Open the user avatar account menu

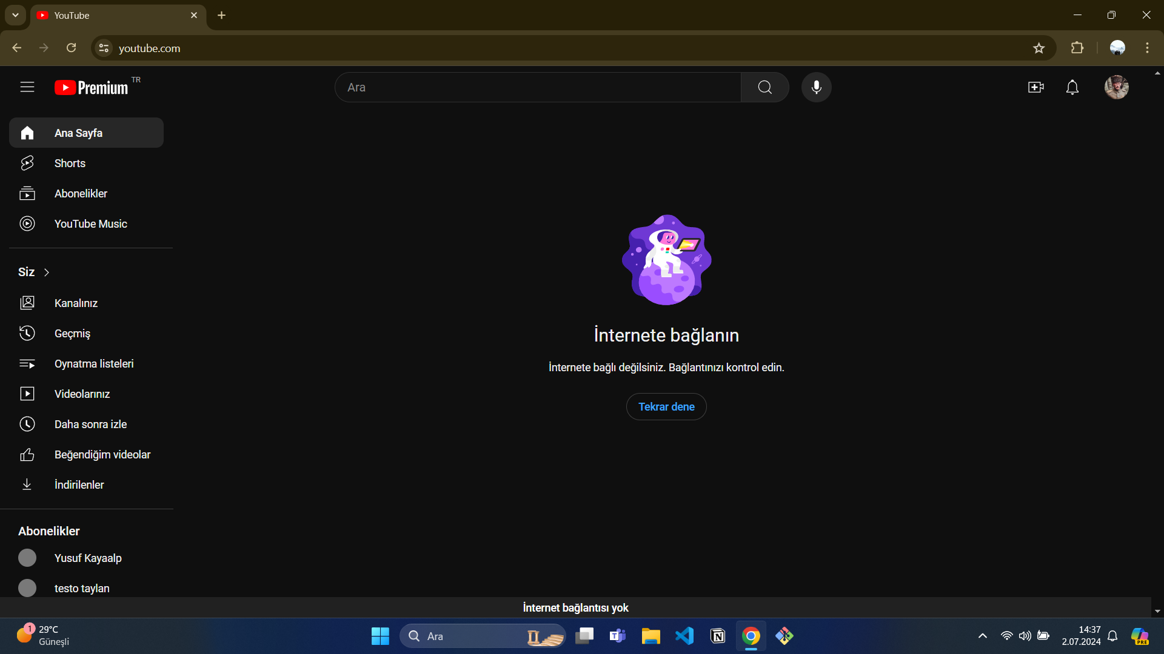[1116, 87]
